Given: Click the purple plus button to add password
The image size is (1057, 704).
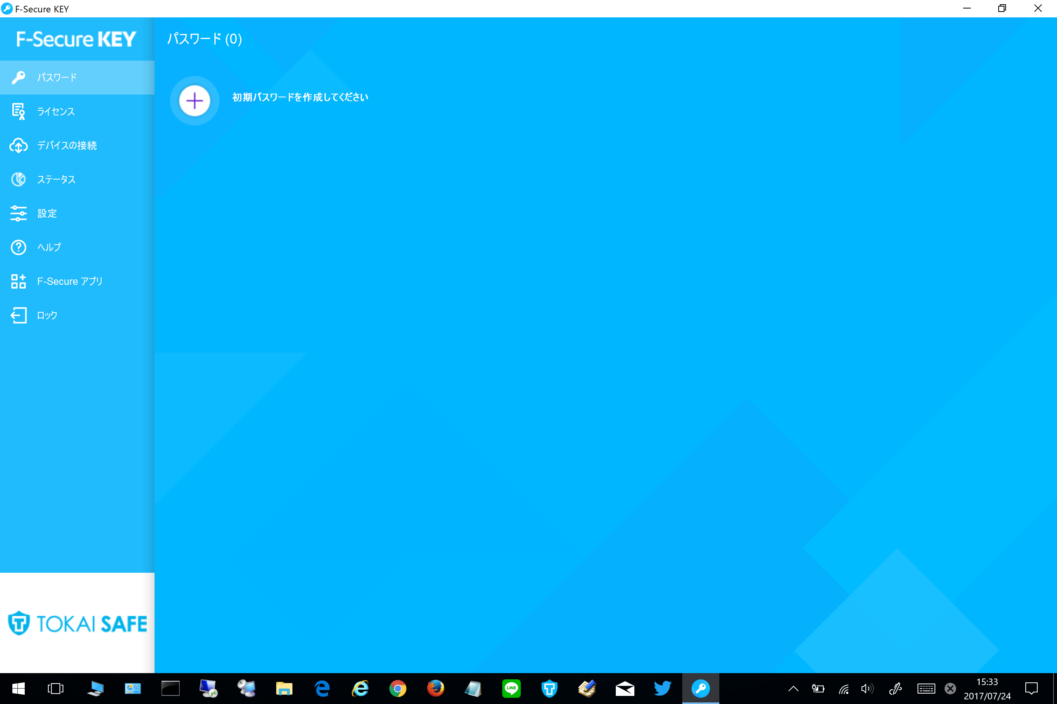Looking at the screenshot, I should coord(195,101).
